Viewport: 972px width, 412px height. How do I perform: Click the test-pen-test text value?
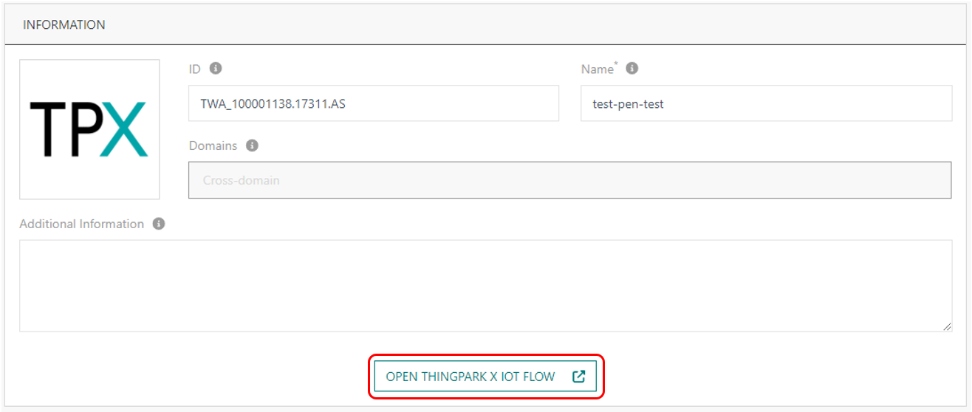click(x=628, y=104)
